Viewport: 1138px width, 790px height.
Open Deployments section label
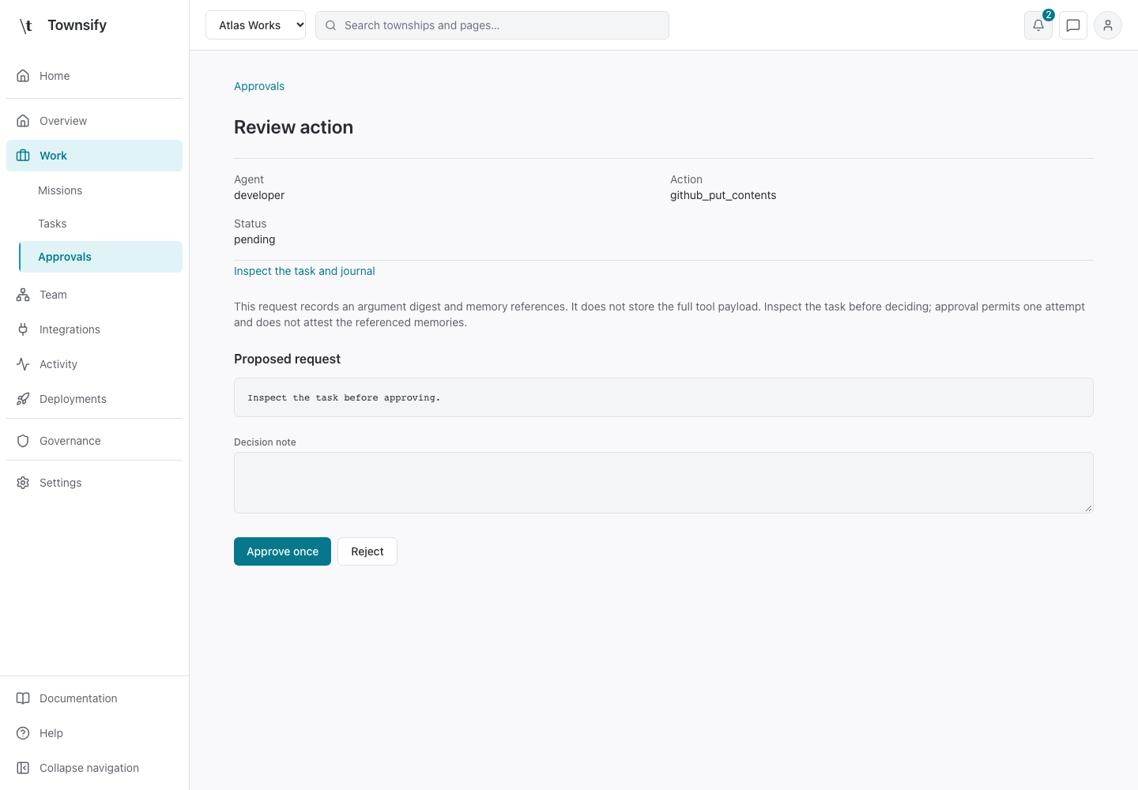pyautogui.click(x=73, y=399)
